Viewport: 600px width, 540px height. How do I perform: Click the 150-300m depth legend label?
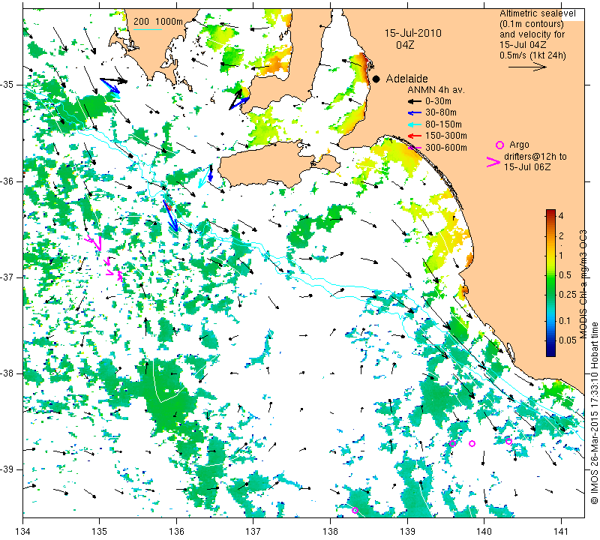click(446, 136)
